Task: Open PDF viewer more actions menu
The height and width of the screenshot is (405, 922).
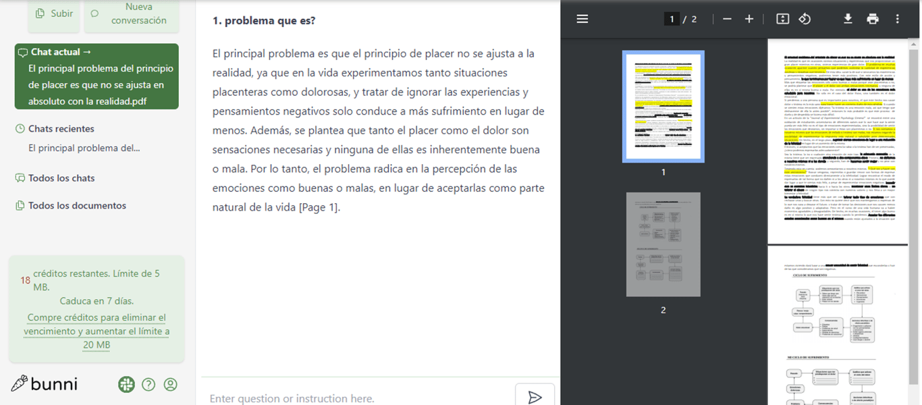Action: [897, 19]
